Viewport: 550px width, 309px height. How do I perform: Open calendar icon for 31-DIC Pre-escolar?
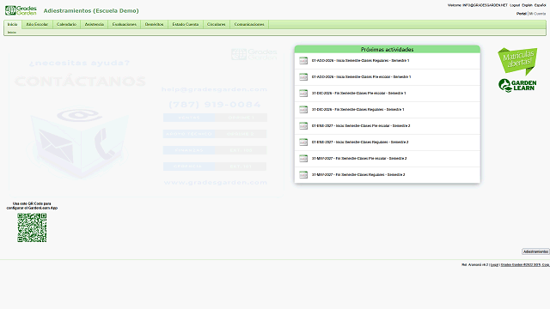click(x=303, y=94)
